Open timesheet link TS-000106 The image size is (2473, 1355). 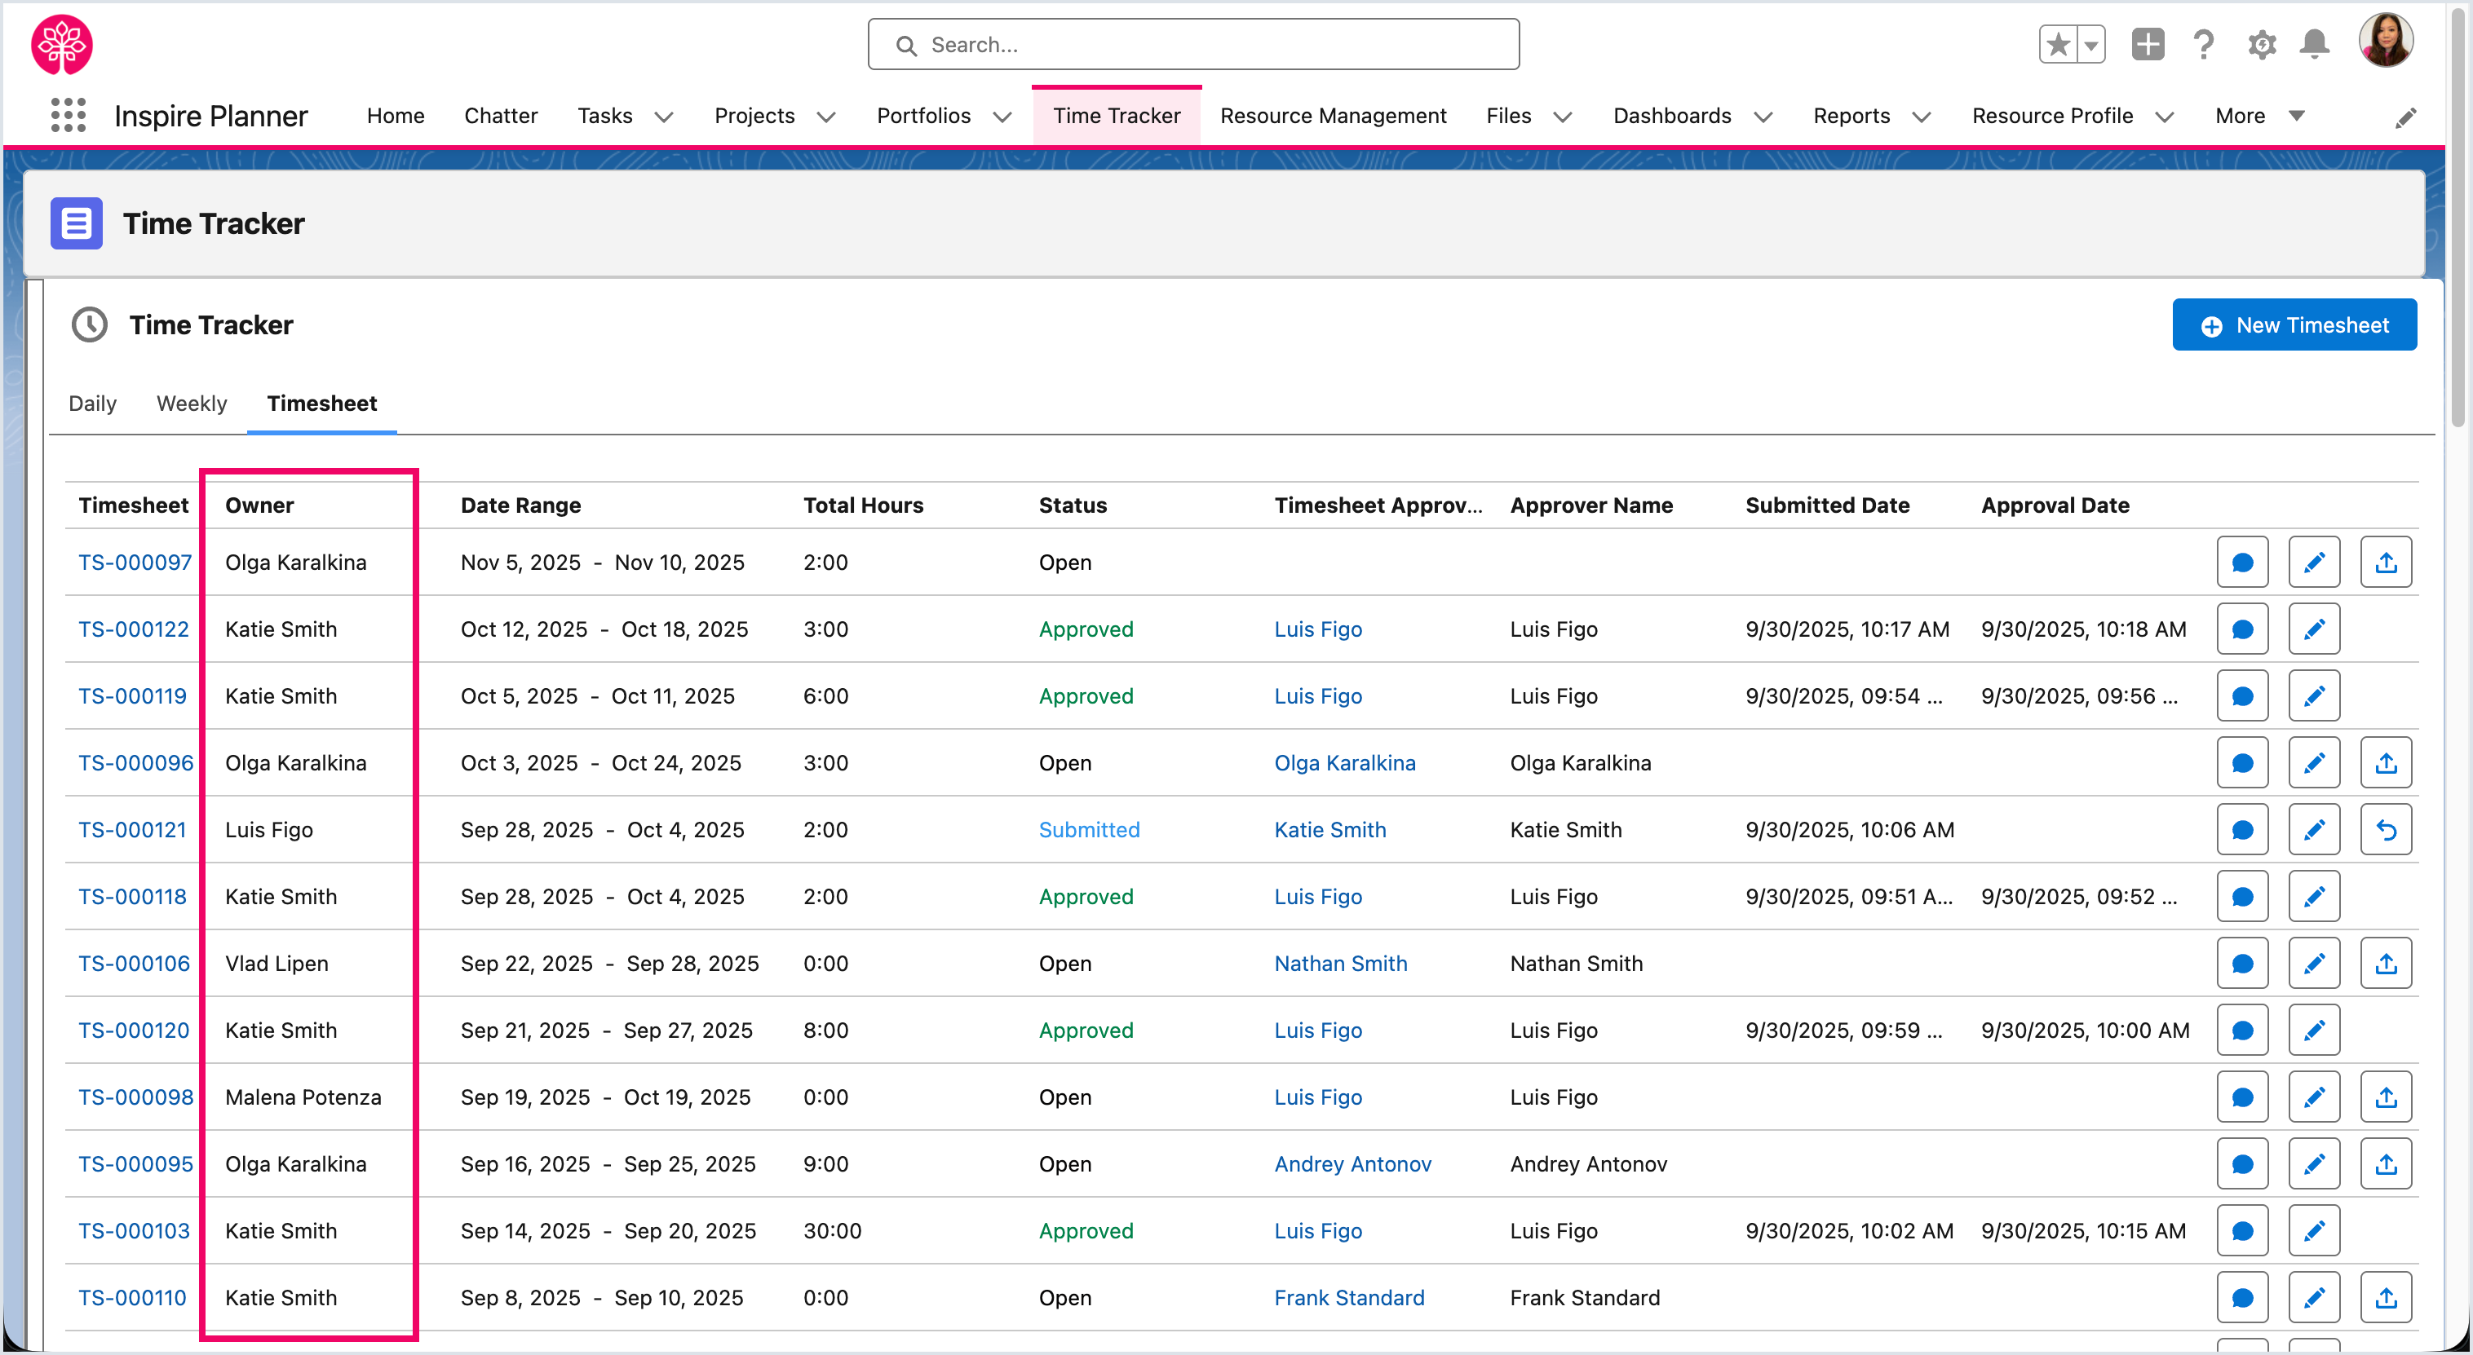(134, 964)
